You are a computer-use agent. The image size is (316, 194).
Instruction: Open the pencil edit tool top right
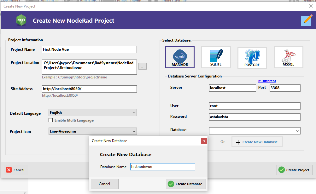point(306,20)
